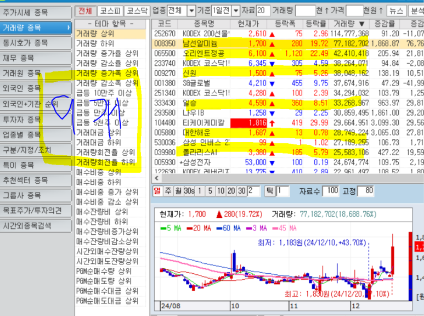Switch chart to 일 (daily) period
This screenshot has height=316, width=424.
(157, 191)
